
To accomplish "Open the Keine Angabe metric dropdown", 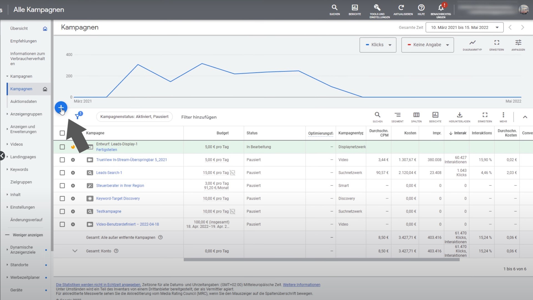I will coord(428,45).
